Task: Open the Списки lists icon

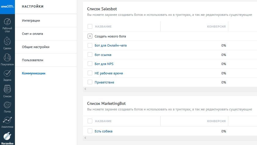Action: [x=7, y=89]
